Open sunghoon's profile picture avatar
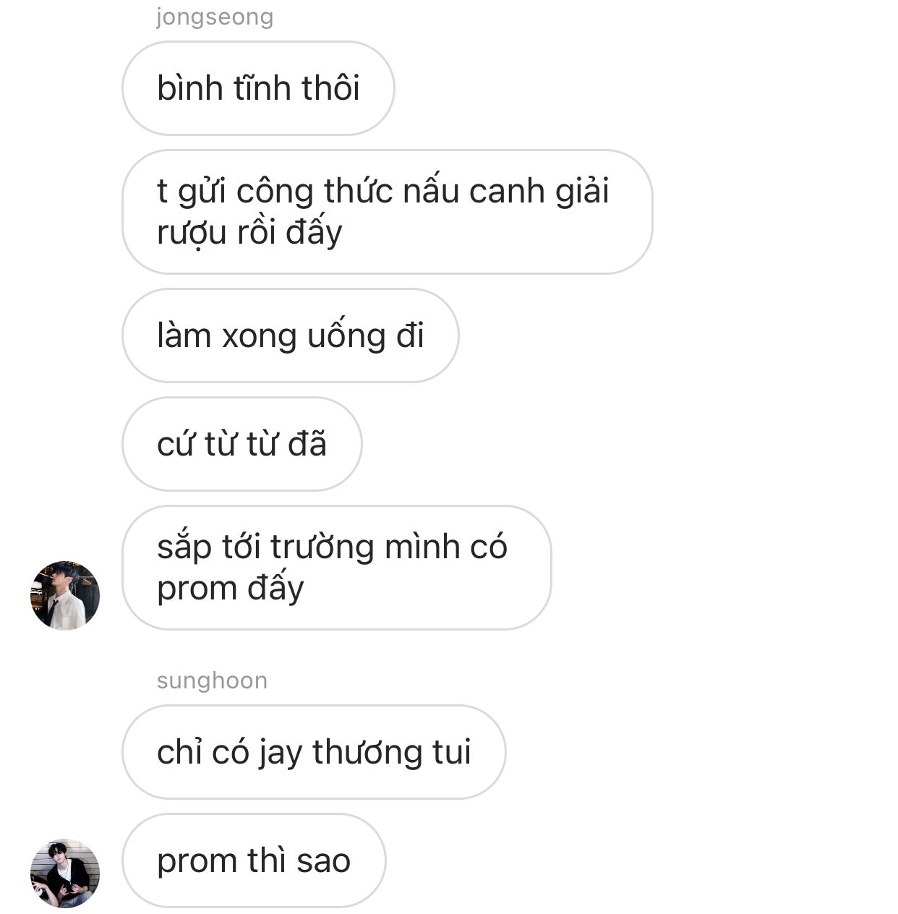898x914 pixels. [65, 873]
